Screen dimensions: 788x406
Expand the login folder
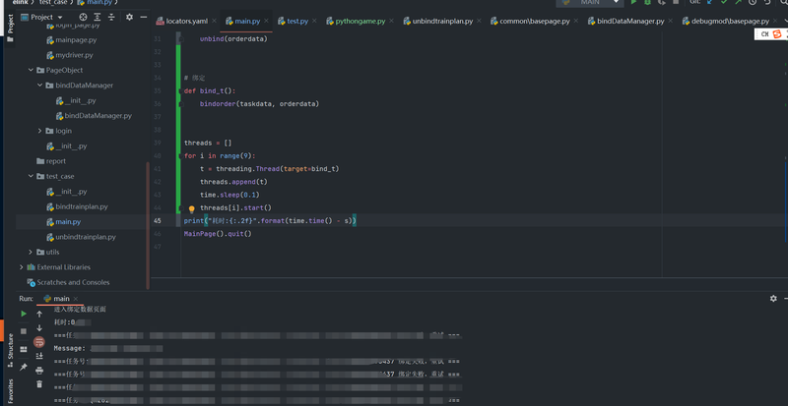point(40,131)
